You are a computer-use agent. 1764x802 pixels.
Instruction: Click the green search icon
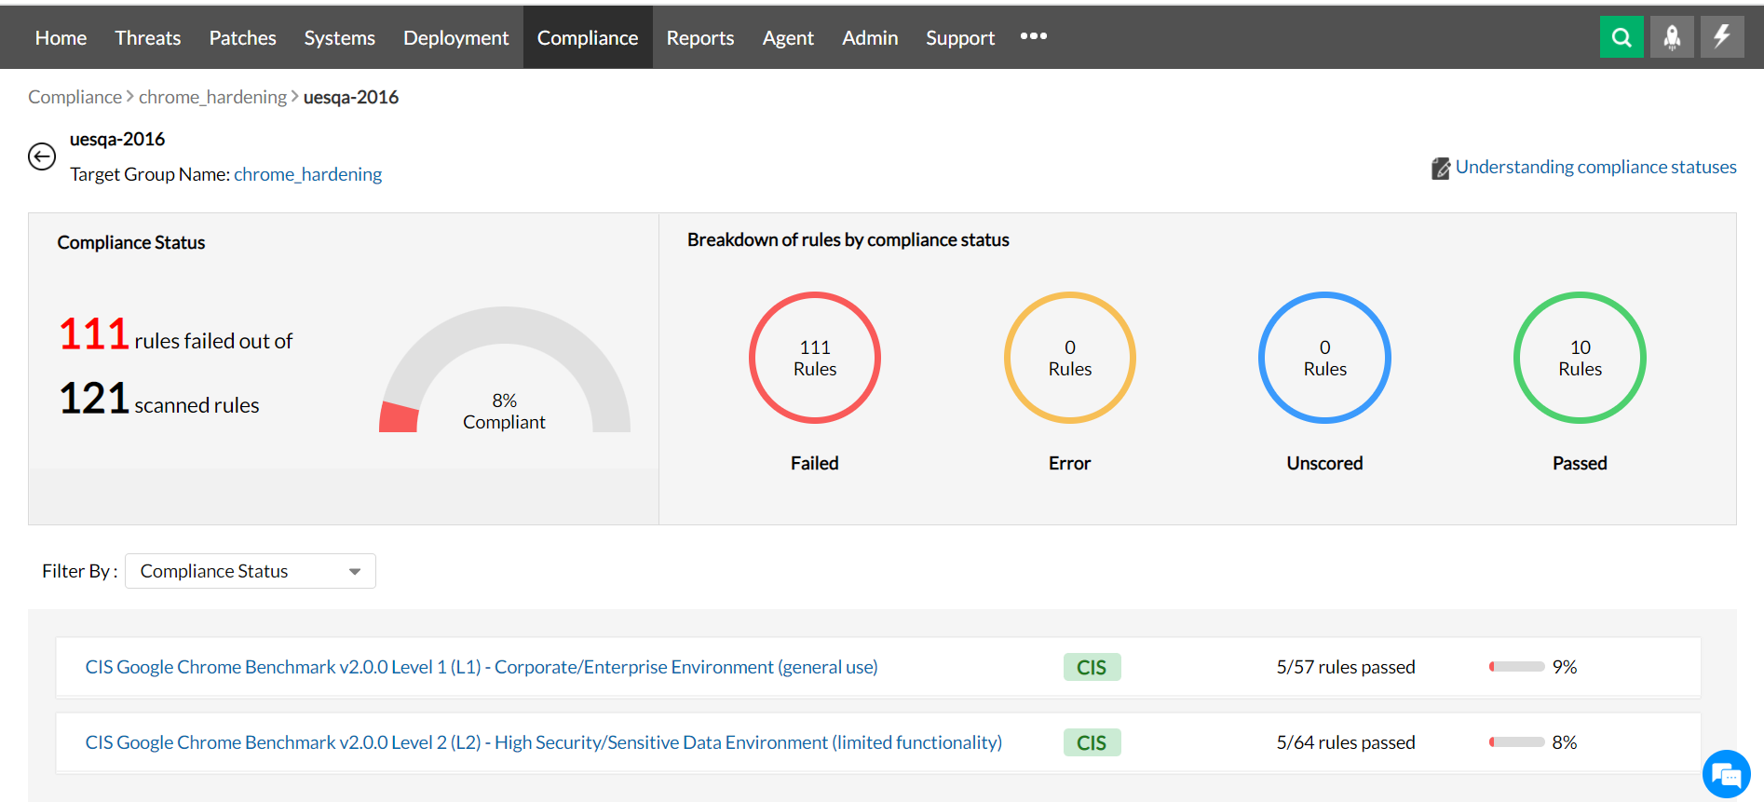(1622, 37)
